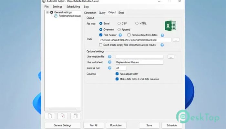This screenshot has width=226, height=129.
Task: Click the Use template file field
Action: 139,56
